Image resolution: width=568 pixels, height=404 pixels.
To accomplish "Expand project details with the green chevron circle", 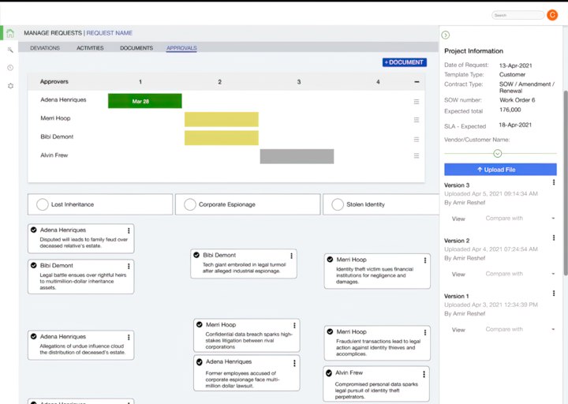I will 497,154.
